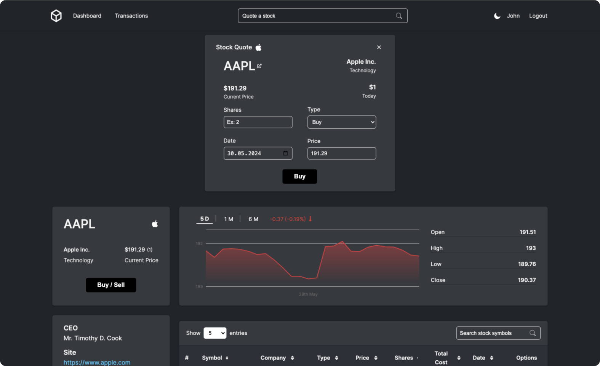Click the cube logo icon
This screenshot has width=600, height=366.
pyautogui.click(x=56, y=16)
